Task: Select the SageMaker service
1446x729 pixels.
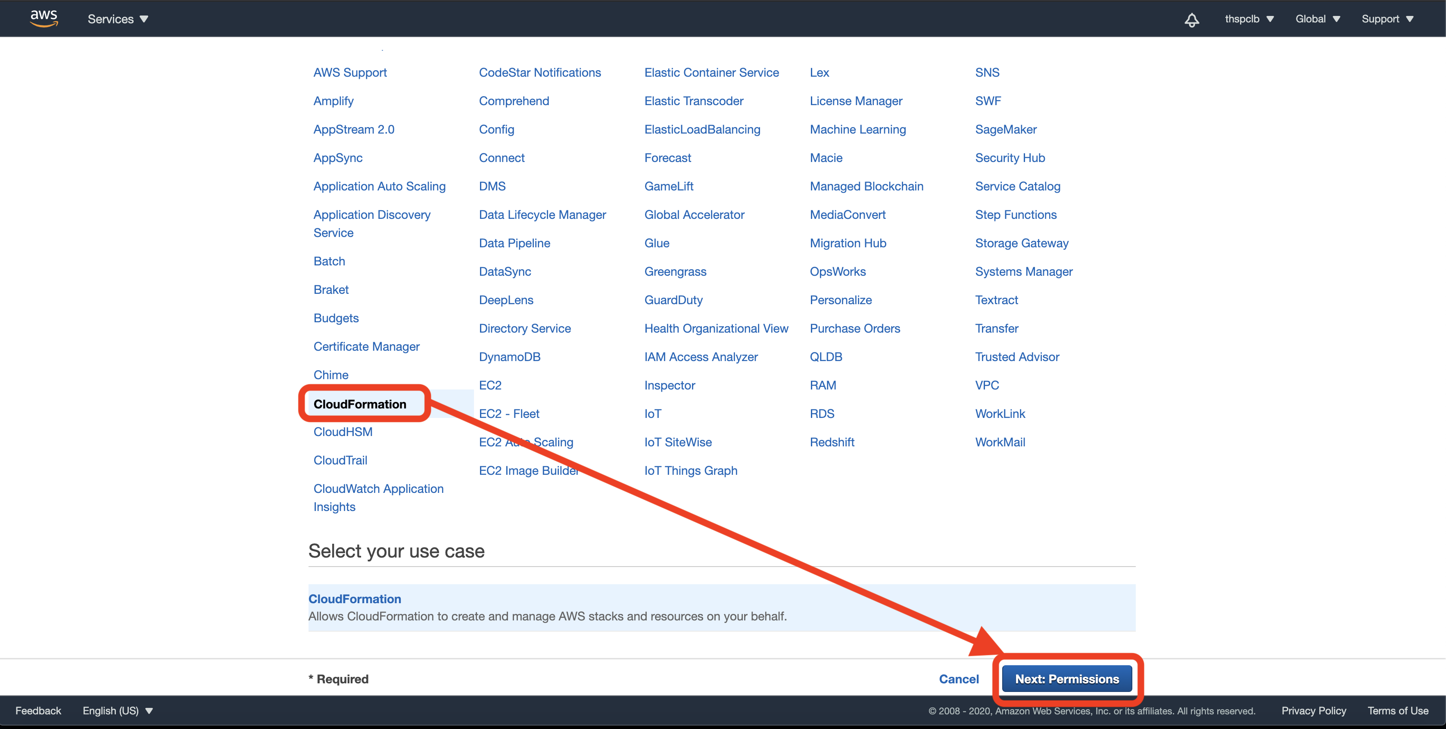Action: (1006, 130)
